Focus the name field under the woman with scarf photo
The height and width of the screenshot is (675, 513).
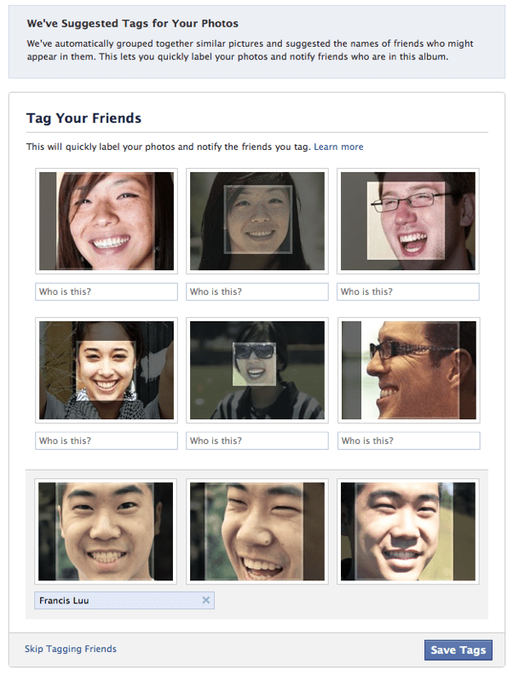(107, 441)
